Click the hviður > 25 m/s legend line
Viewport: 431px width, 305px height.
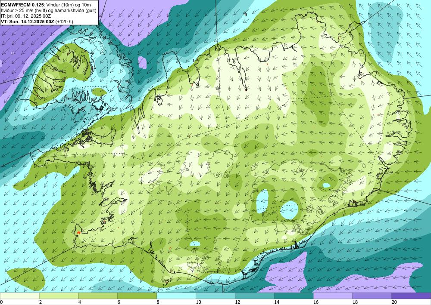tap(49, 10)
